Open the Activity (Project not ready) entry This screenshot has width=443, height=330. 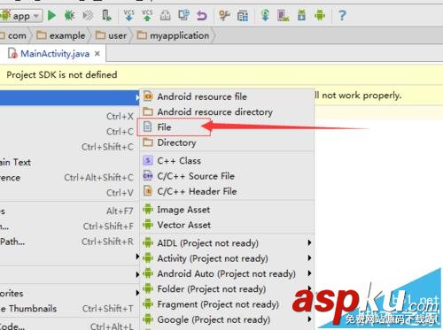click(227, 258)
